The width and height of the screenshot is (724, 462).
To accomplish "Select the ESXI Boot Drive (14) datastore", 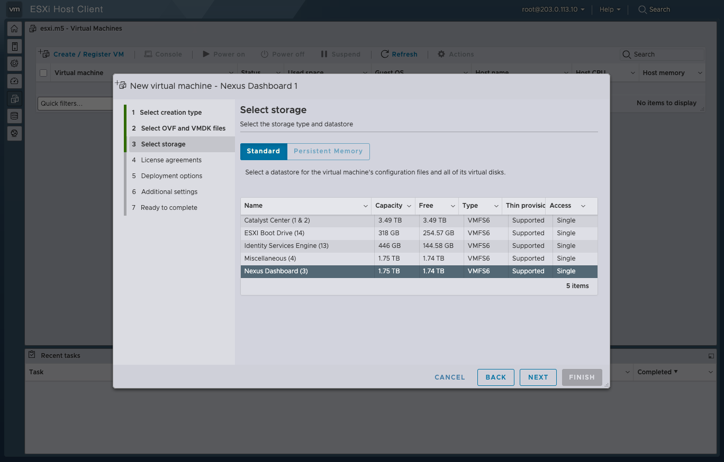I will pyautogui.click(x=419, y=233).
